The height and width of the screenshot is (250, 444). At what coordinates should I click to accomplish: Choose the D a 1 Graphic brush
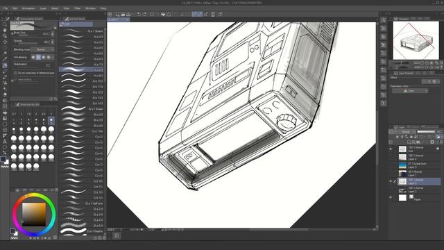click(82, 231)
